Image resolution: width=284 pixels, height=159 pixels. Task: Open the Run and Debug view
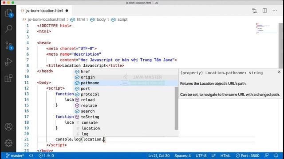pyautogui.click(x=8, y=62)
